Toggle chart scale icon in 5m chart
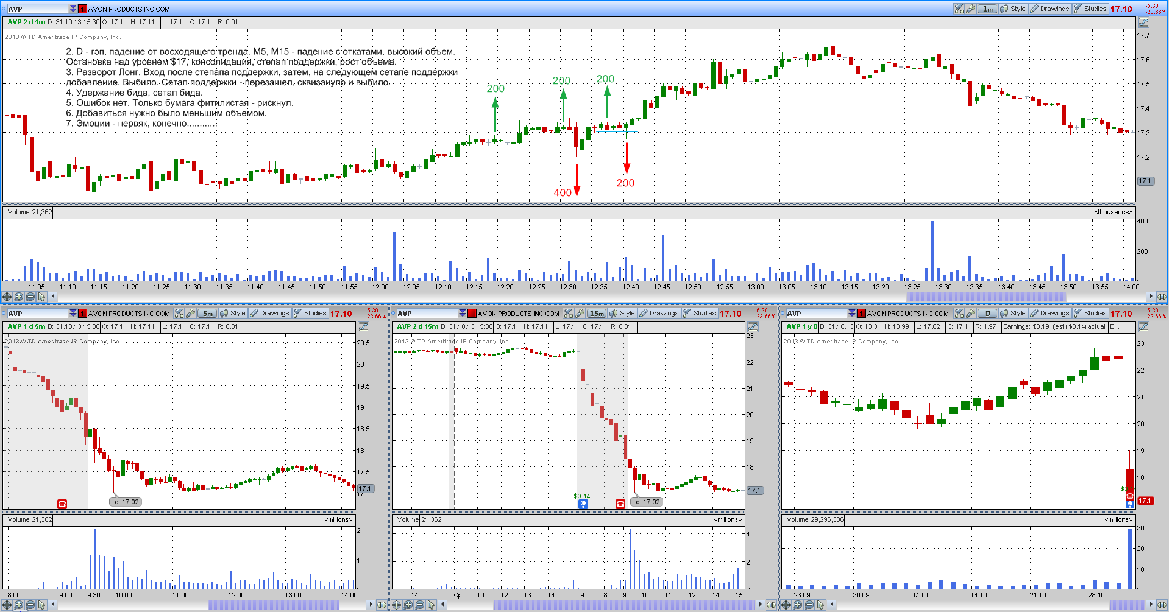The height and width of the screenshot is (612, 1169). [x=363, y=326]
